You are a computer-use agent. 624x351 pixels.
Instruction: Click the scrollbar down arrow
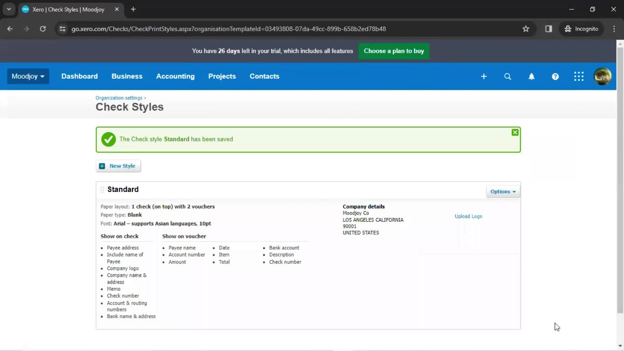pyautogui.click(x=620, y=346)
